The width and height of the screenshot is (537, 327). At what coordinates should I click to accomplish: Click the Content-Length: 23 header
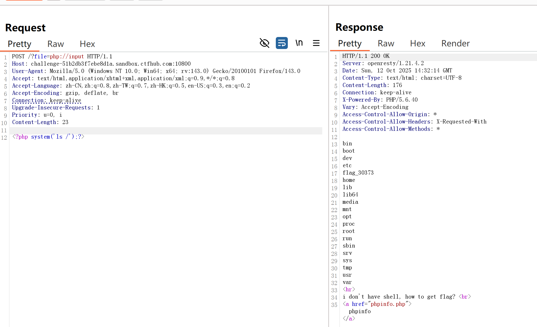coord(40,122)
